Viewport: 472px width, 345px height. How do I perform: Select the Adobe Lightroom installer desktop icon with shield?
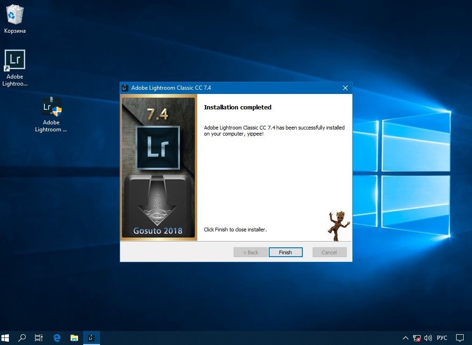coord(51,115)
